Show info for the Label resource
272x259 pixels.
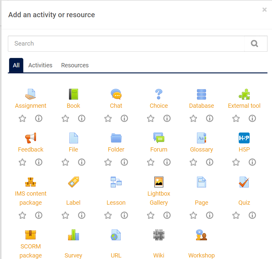(x=81, y=215)
